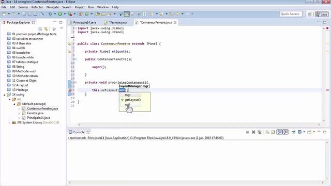331x186 pixels.
Task: Toggle Pin Console button
Action: [x=293, y=132]
